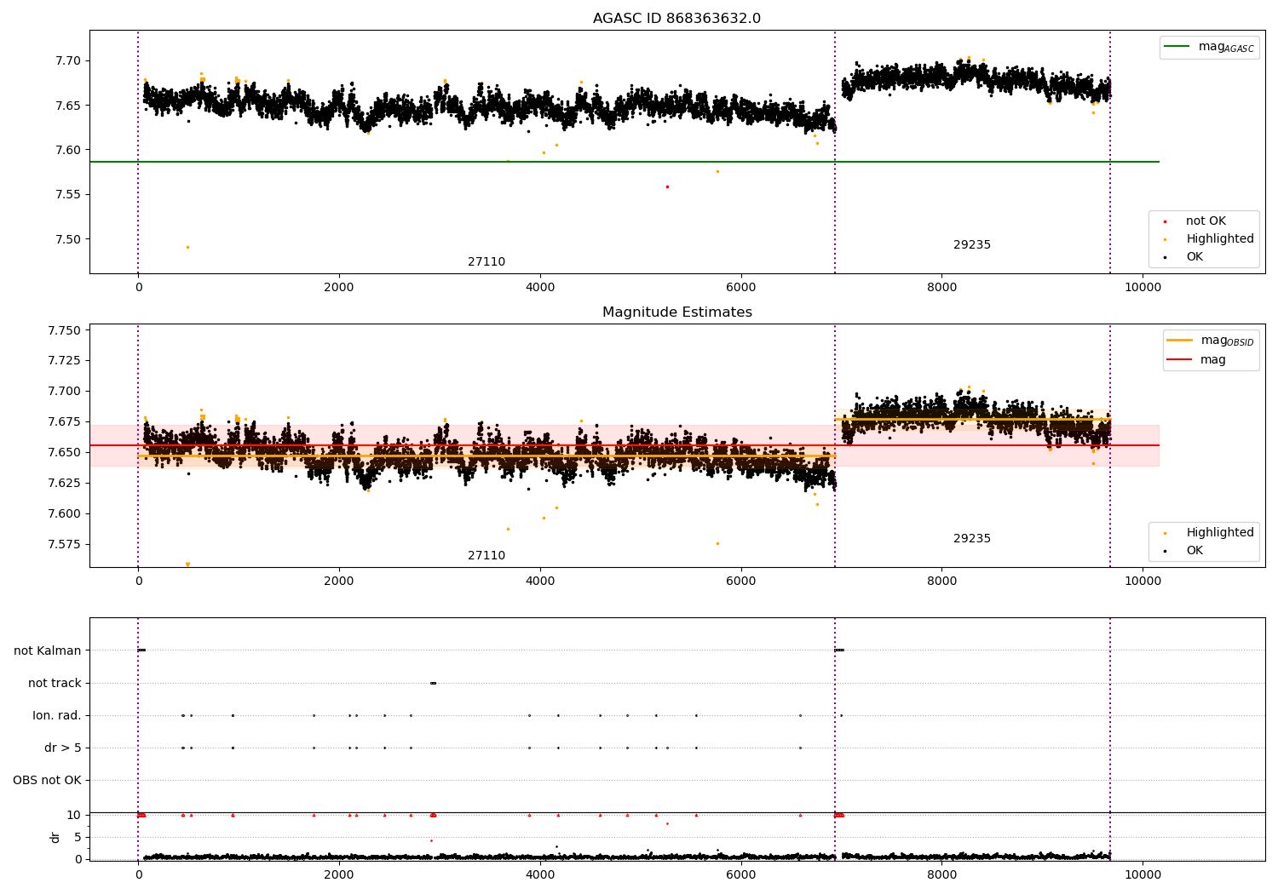Screen dimensions: 1278x894
Task: Click the 4000 tick under the top plot
Action: pos(540,287)
